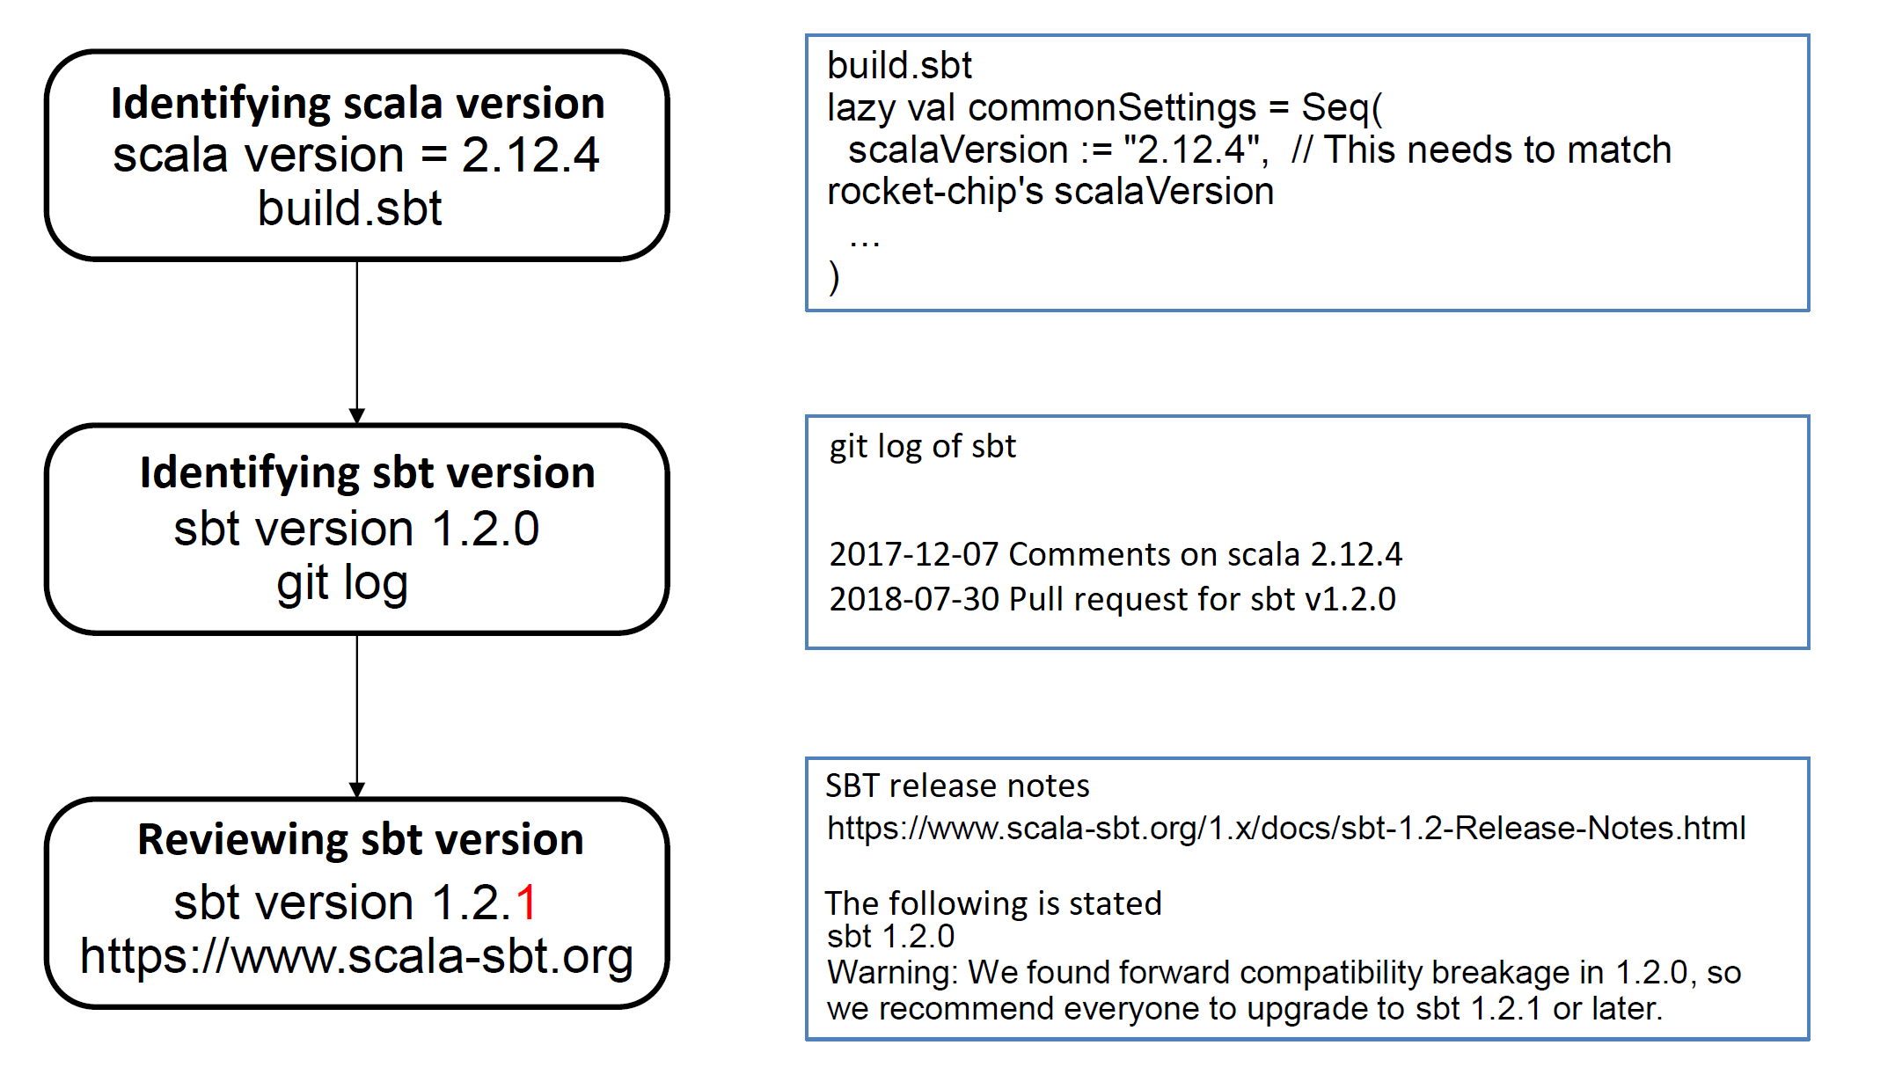Screen dimensions: 1895x1089
Task: Open the https://www.scala-sbt.org link
Action: coord(356,956)
